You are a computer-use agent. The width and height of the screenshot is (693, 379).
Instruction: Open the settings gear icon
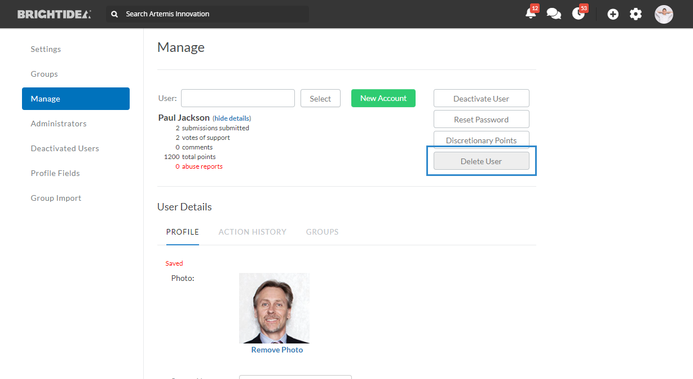[x=635, y=14]
